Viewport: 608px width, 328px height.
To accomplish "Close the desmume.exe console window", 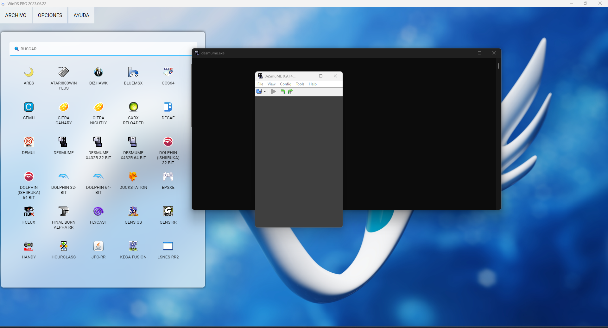I will [x=494, y=53].
